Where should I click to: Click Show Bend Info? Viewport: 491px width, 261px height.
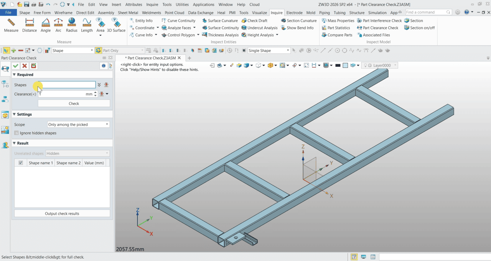(x=297, y=28)
